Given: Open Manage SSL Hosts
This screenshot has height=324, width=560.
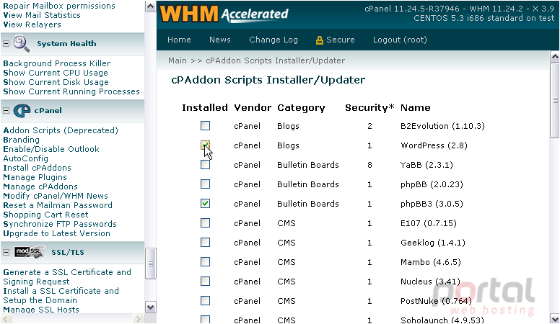Looking at the screenshot, I should (41, 310).
